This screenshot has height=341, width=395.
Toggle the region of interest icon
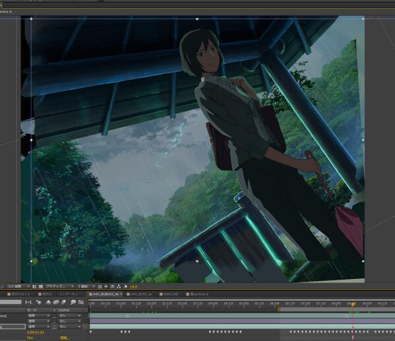(x=34, y=286)
